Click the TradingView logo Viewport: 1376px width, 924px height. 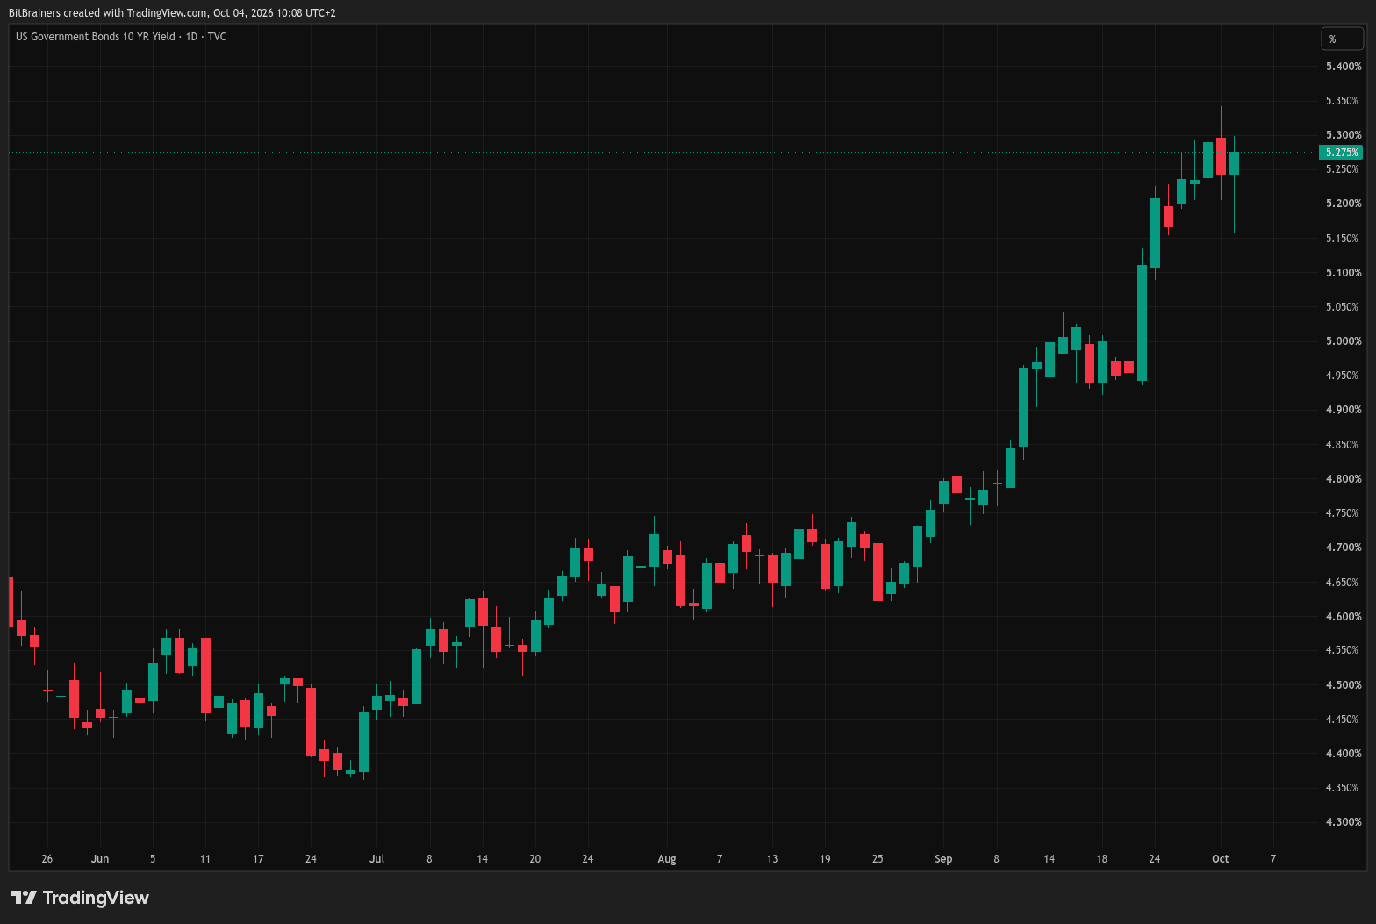point(80,898)
